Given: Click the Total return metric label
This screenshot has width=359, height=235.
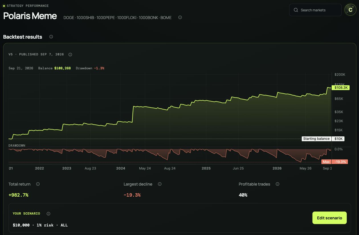Looking at the screenshot, I should [x=19, y=184].
